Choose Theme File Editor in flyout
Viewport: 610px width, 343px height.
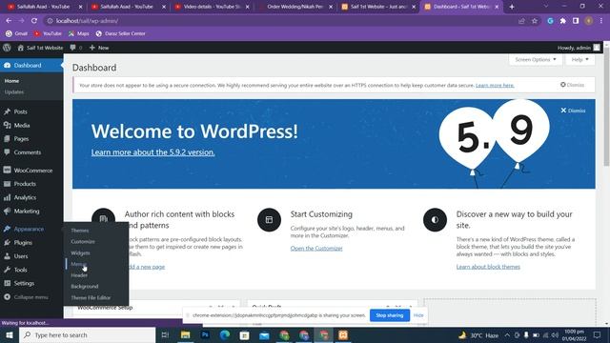[91, 297]
